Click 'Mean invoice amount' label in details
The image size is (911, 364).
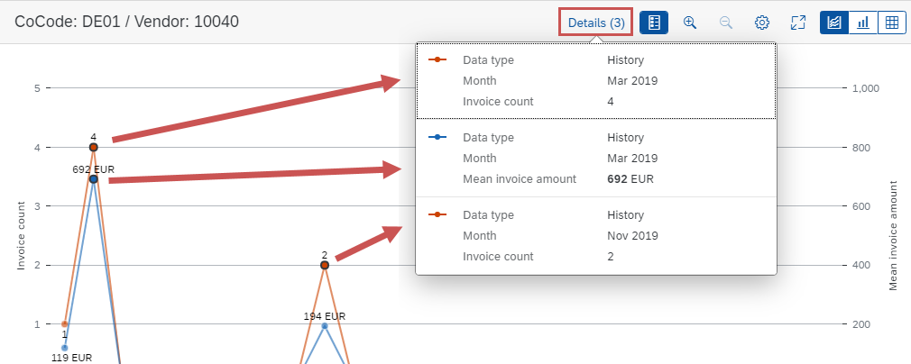pos(520,178)
